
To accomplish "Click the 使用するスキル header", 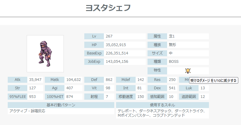I will [x=162, y=105].
